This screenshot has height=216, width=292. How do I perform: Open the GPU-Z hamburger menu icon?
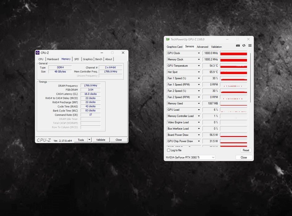pyautogui.click(x=250, y=45)
